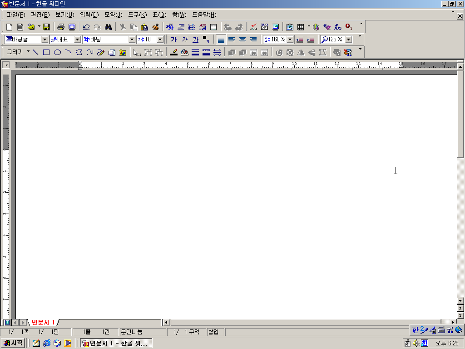Expand the font size 10 dropdown
465x349 pixels.
pyautogui.click(x=160, y=40)
